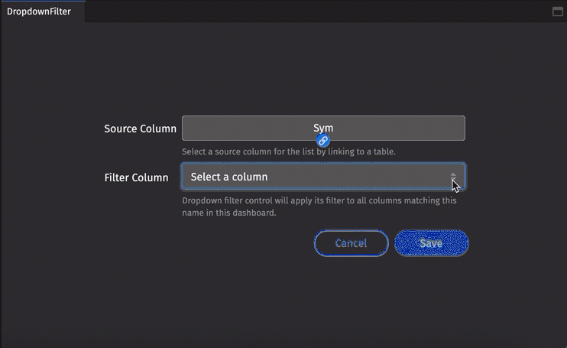Click the 'name in this dashboard' text line
This screenshot has height=348, width=567.
pyautogui.click(x=228, y=213)
